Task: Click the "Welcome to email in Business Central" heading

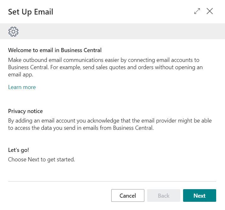Action: (55, 50)
